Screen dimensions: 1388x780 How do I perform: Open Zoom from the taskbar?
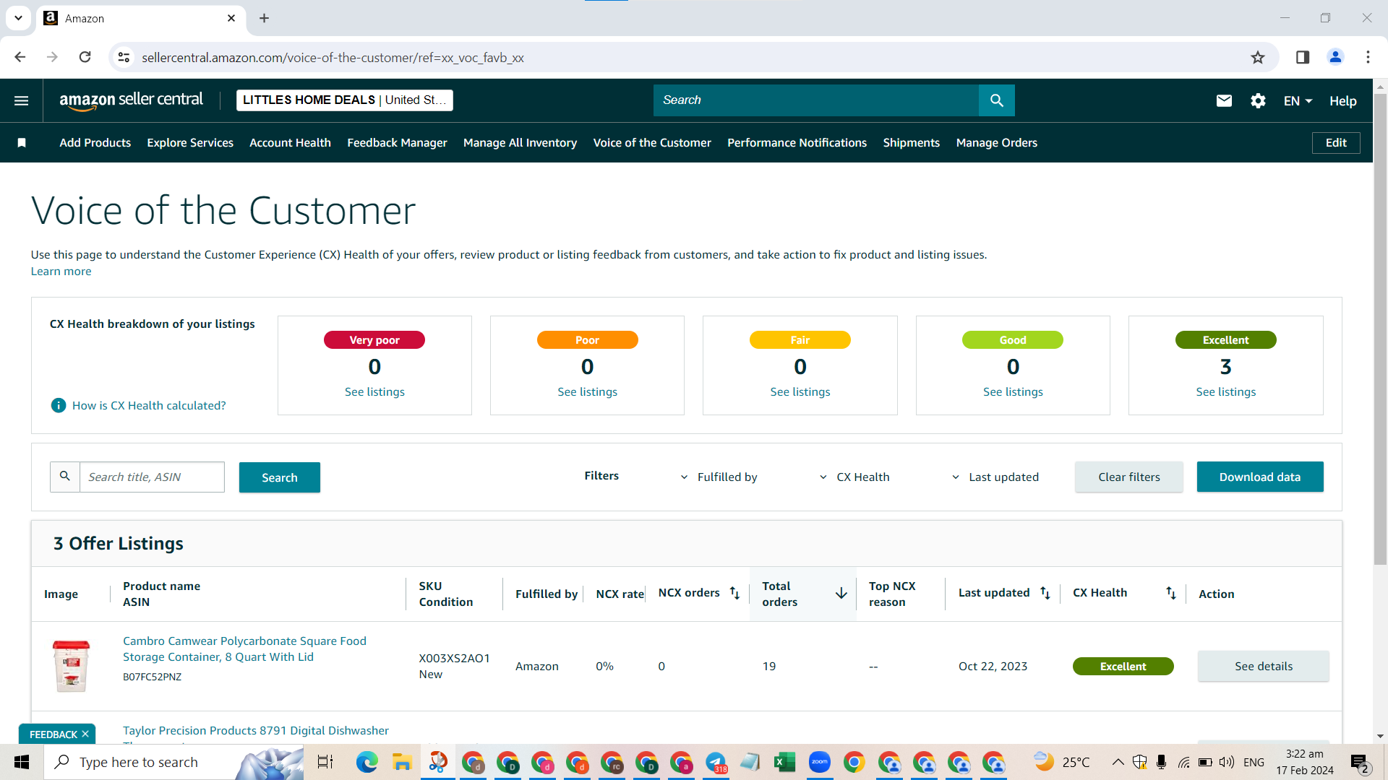pos(819,762)
